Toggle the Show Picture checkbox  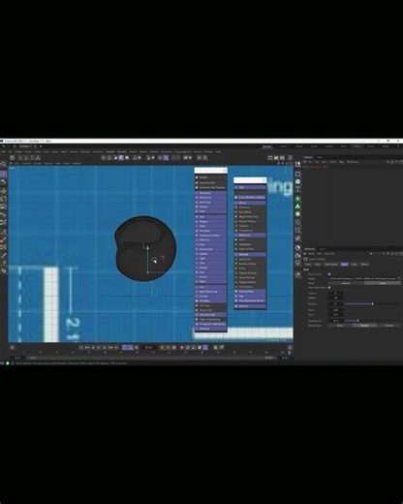(x=329, y=274)
